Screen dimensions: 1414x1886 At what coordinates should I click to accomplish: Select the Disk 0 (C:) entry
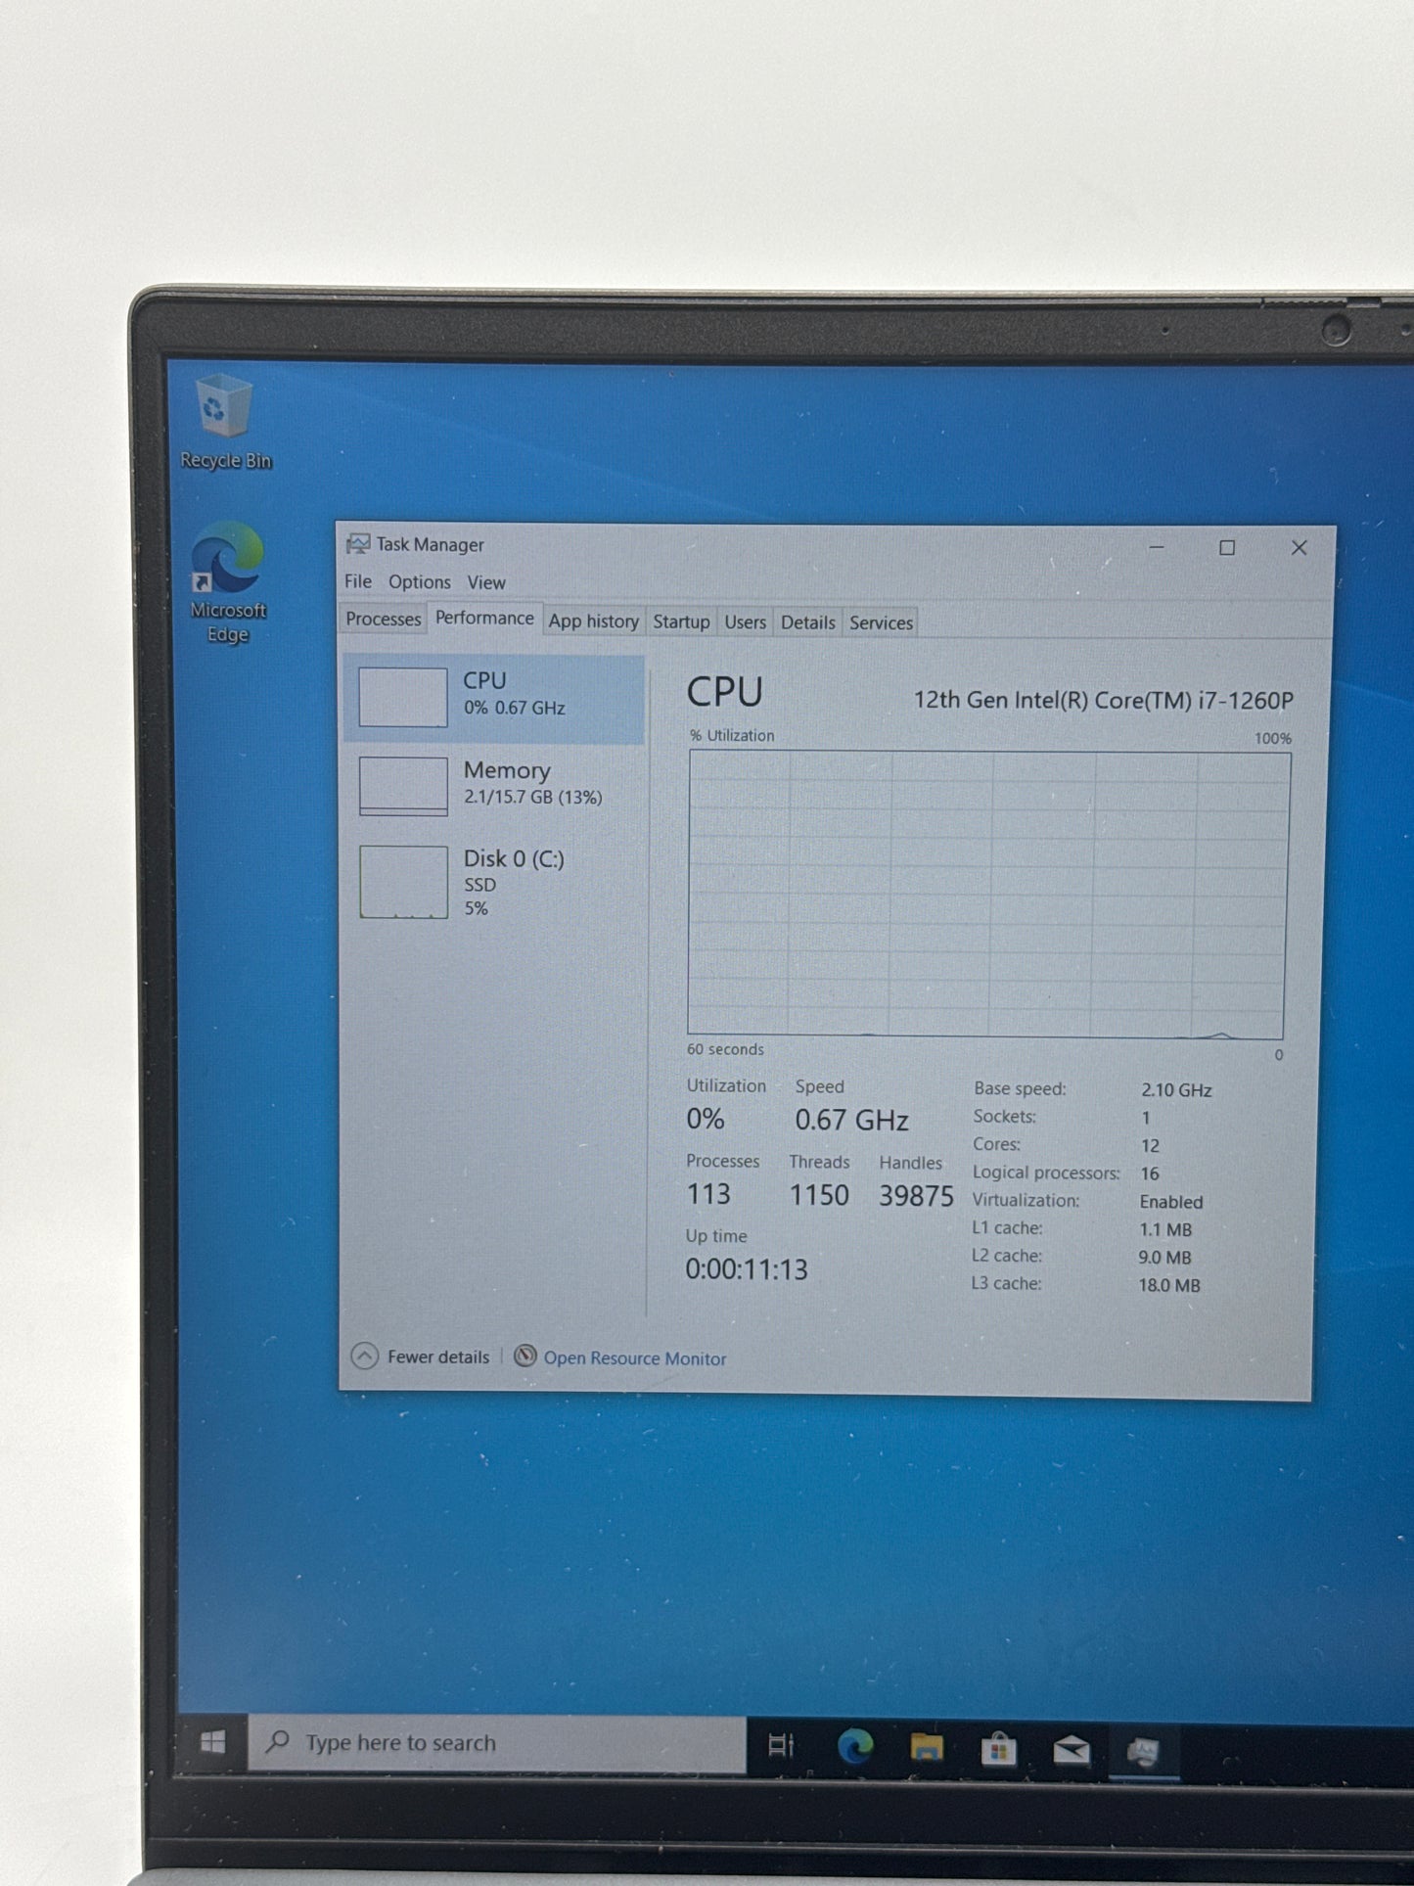(493, 882)
